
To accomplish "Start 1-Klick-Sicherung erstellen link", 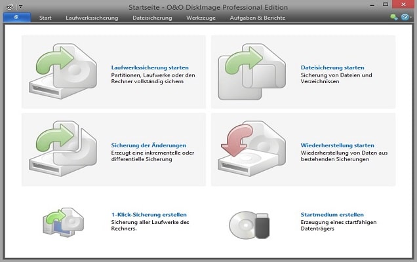I will 149,214.
